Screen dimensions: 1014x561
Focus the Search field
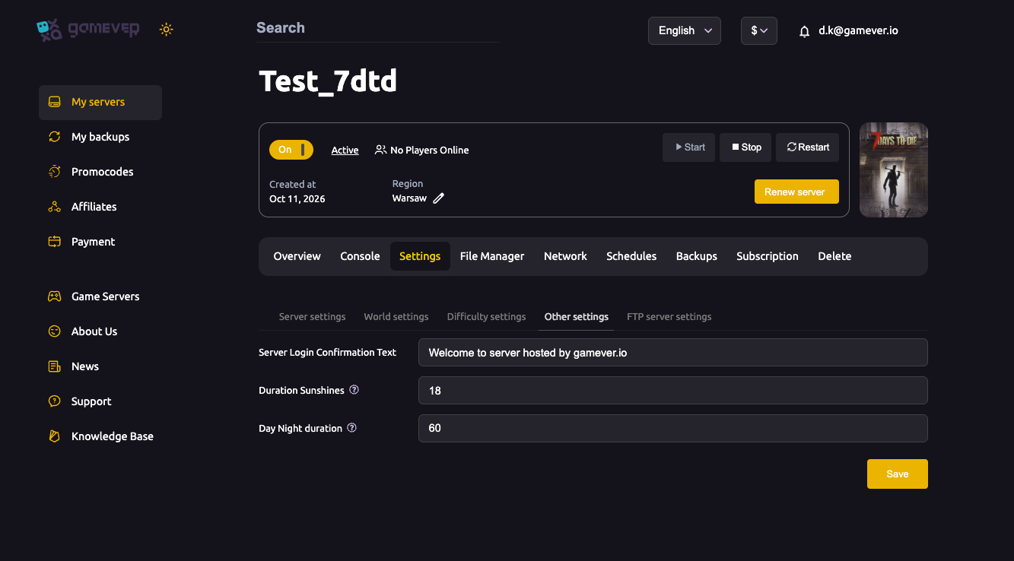[x=377, y=28]
